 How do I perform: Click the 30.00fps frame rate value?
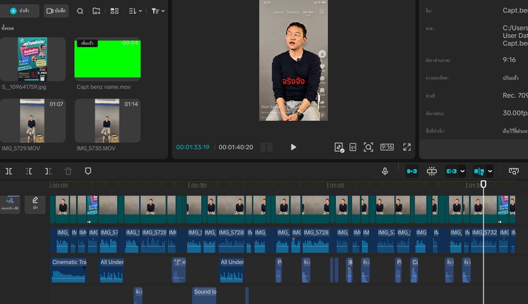[x=515, y=113]
